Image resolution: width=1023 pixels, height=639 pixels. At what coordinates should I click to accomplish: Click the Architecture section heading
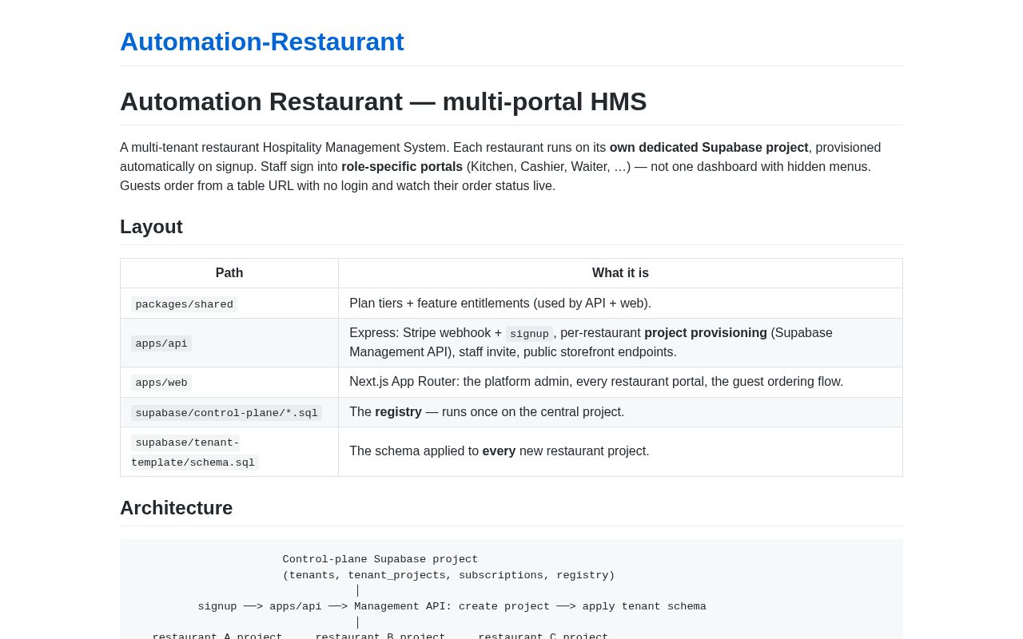(x=176, y=508)
